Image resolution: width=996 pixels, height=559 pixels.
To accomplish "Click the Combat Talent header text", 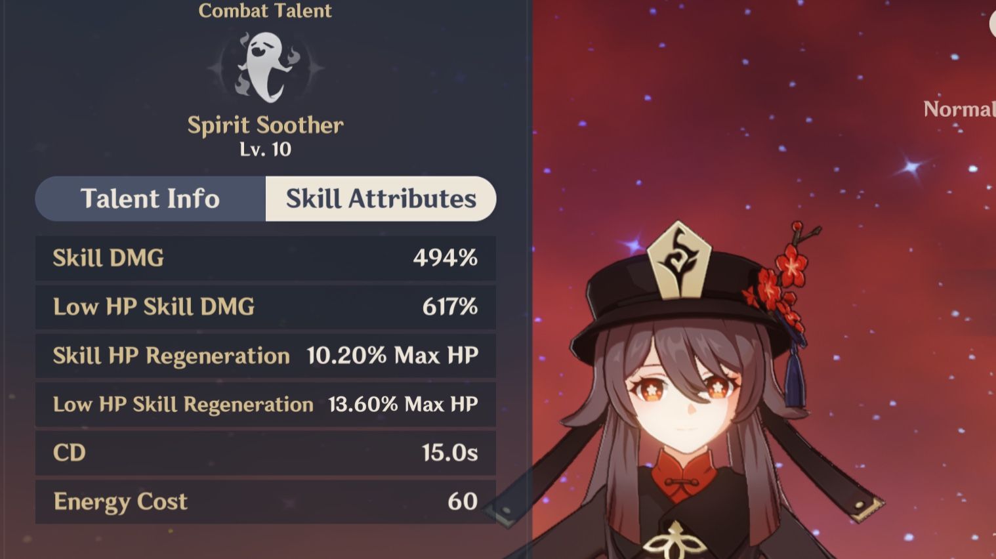I will pyautogui.click(x=265, y=10).
